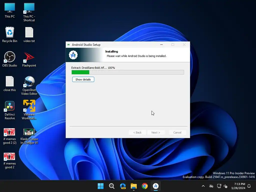
Task: Click Android Studio logo in installer header
Action: tap(73, 55)
